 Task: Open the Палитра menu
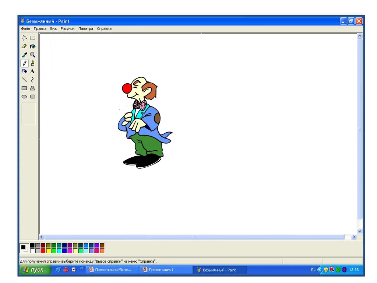[85, 28]
